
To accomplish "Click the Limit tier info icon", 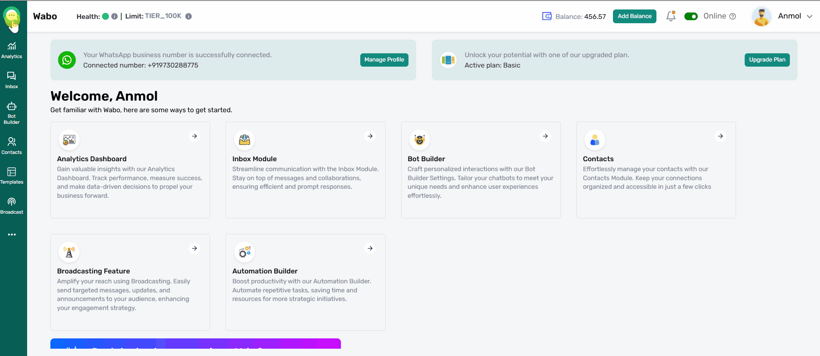I will click(x=189, y=16).
